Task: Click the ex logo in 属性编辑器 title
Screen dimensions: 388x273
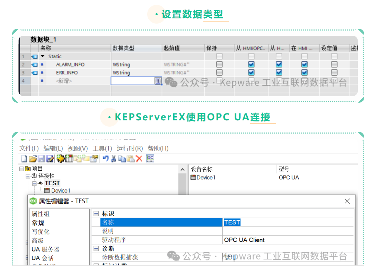Action: click(x=33, y=201)
